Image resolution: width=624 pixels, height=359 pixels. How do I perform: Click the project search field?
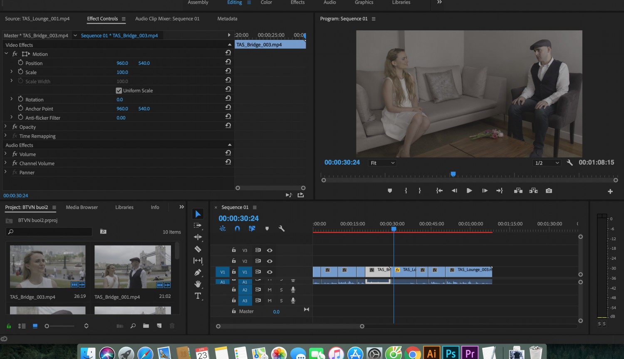[x=49, y=232]
